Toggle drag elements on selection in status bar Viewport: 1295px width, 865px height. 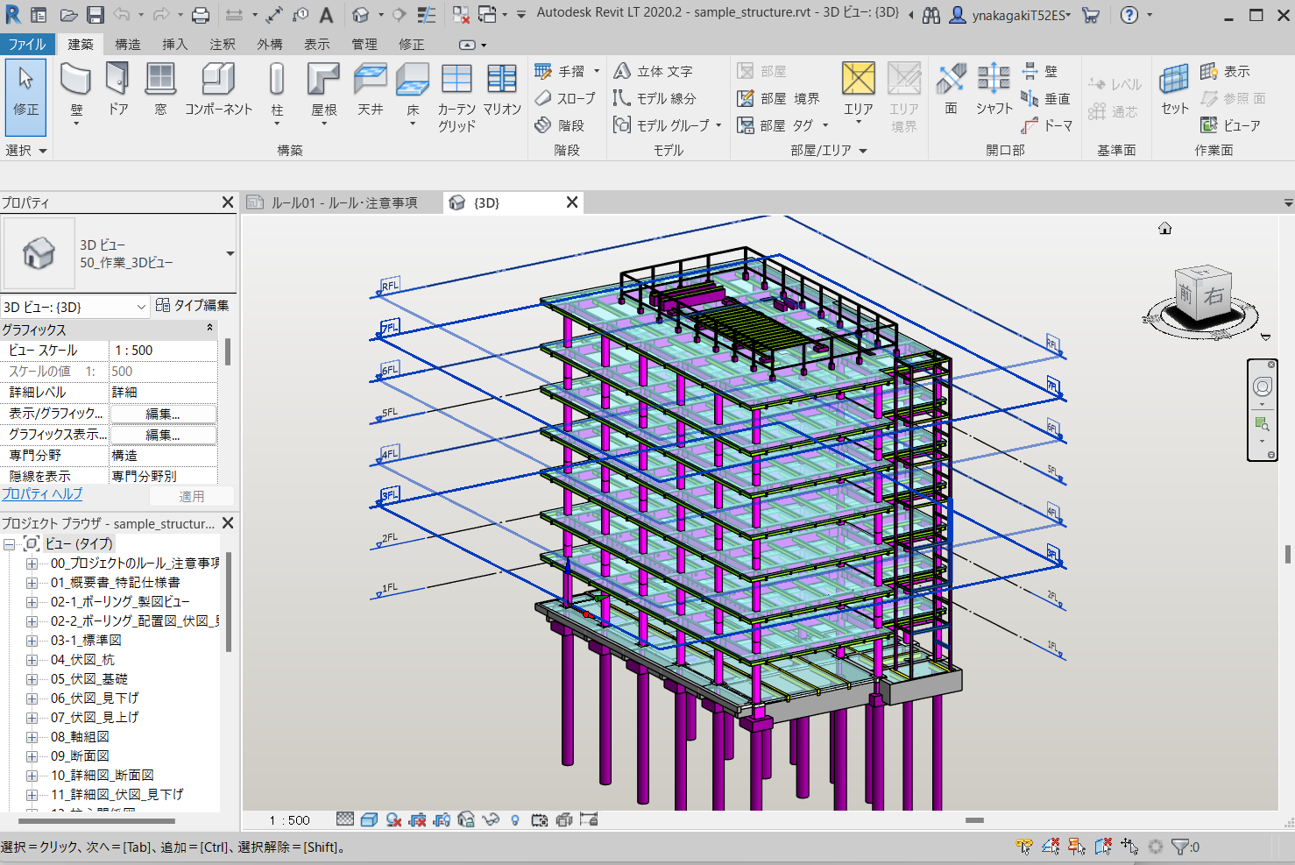1129,847
